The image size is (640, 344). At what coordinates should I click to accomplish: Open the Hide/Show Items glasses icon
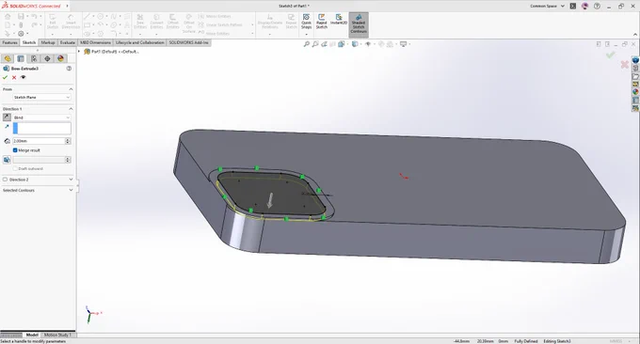coord(368,44)
